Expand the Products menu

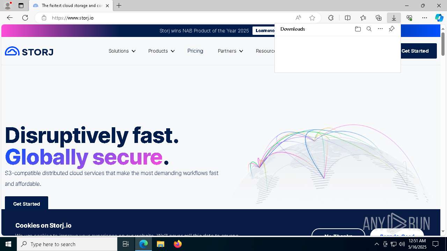161,51
